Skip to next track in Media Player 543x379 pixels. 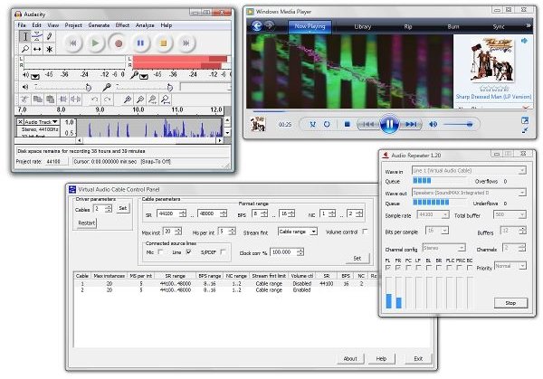pyautogui.click(x=411, y=124)
